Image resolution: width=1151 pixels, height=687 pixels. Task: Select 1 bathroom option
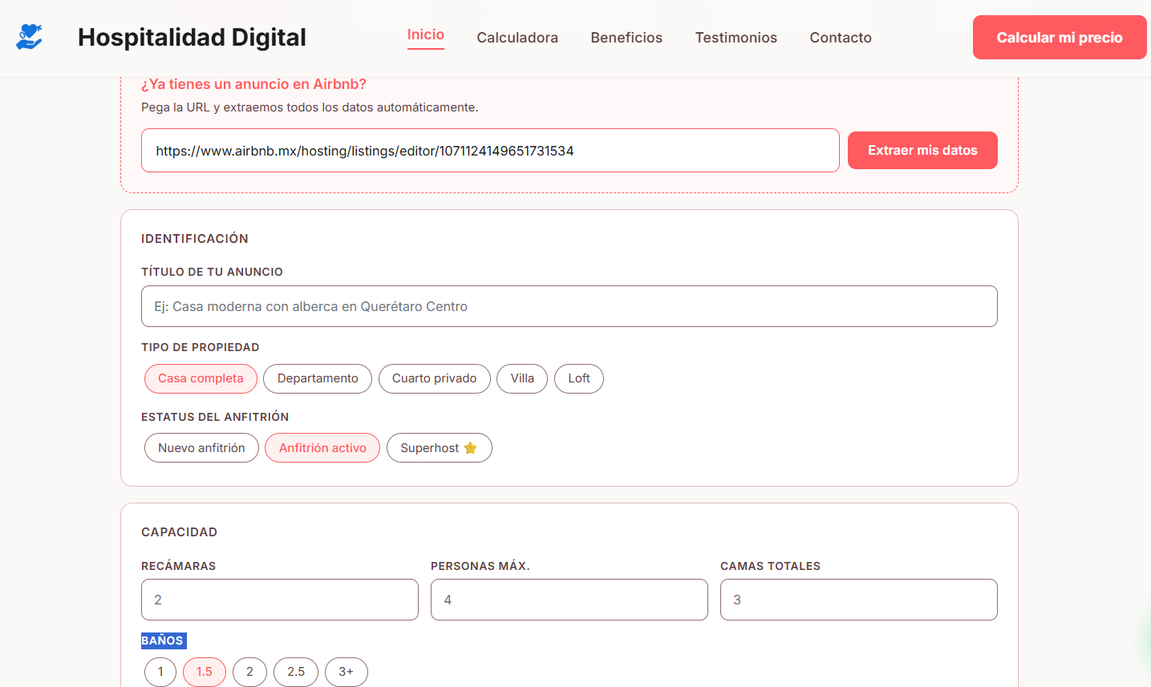pos(160,672)
